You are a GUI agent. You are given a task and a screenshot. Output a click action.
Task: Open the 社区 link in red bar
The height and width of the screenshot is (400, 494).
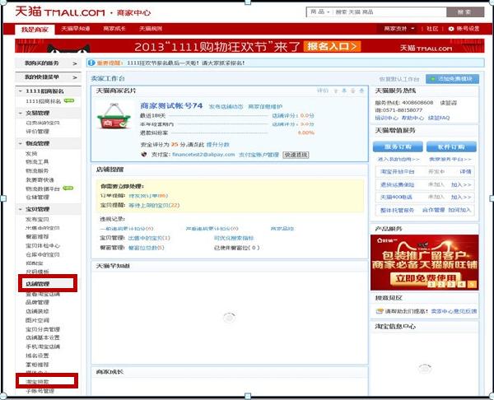[432, 29]
